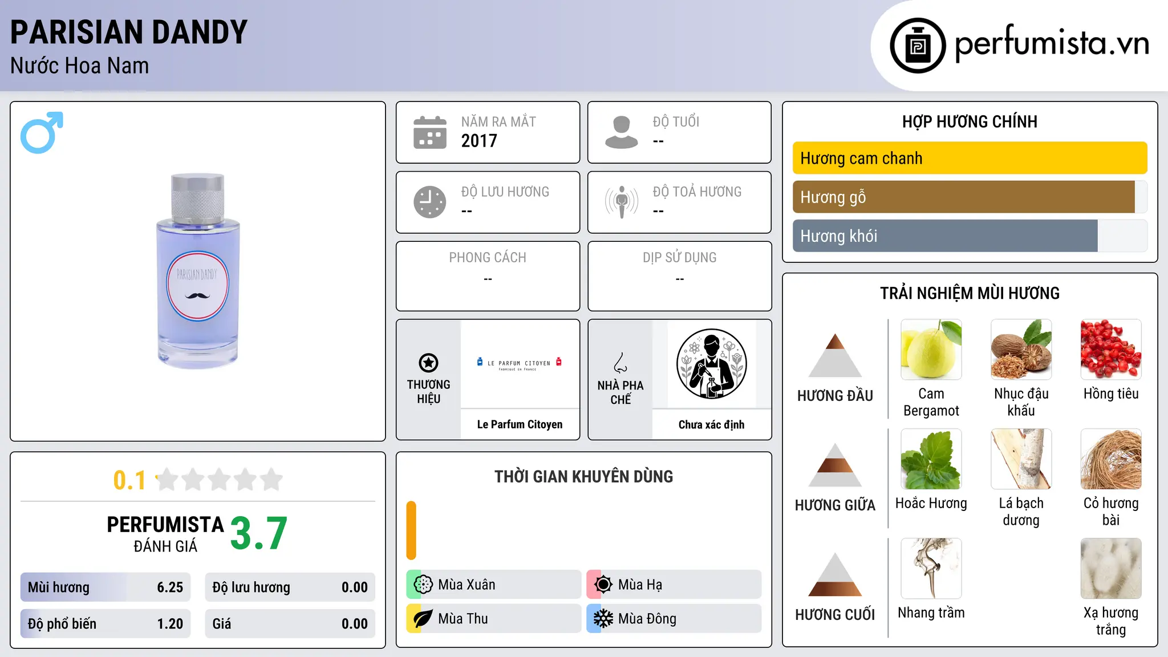Click the Hương cuối pyramid icon
1168x657 pixels.
836,574
